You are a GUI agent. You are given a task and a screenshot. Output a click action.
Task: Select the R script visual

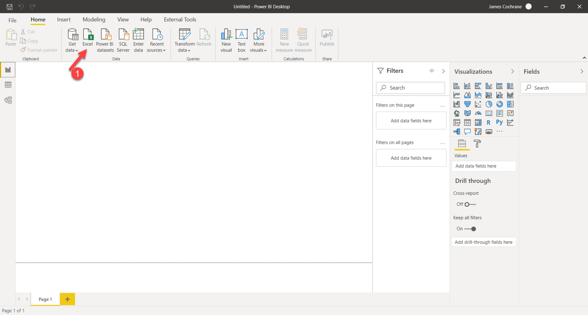point(488,122)
